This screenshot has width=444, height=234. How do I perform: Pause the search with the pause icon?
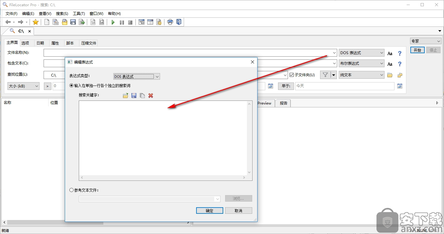point(122,22)
